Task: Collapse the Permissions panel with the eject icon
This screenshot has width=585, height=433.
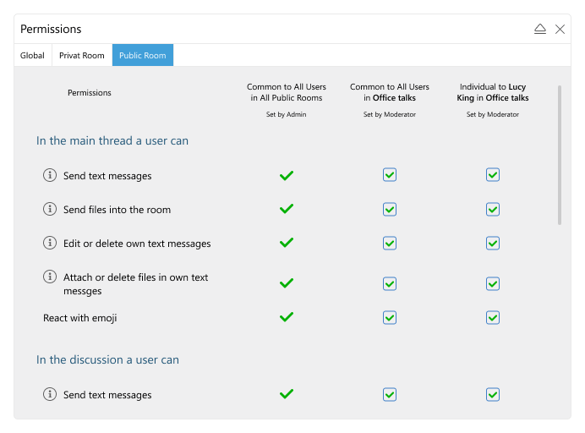Action: [x=540, y=29]
